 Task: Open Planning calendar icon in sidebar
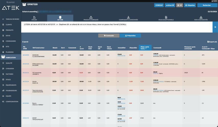click(x=3, y=52)
